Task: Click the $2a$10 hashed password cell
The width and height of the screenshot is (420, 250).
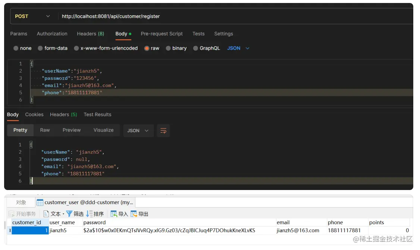Action: pos(179,231)
